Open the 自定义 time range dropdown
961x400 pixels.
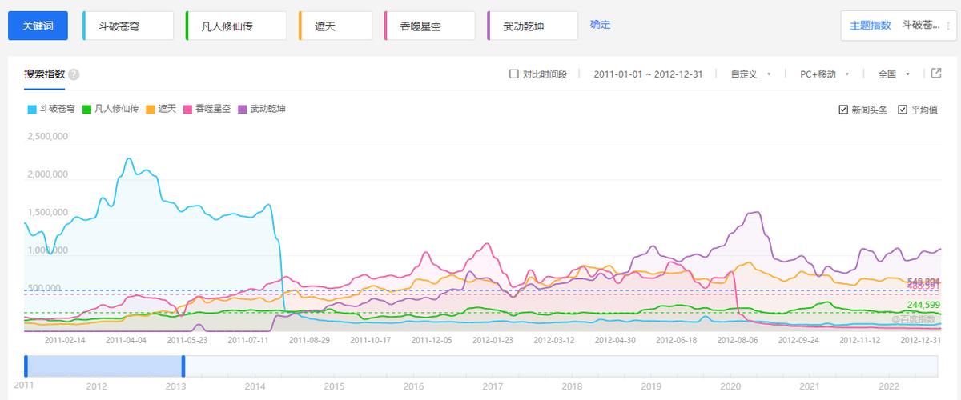point(750,74)
